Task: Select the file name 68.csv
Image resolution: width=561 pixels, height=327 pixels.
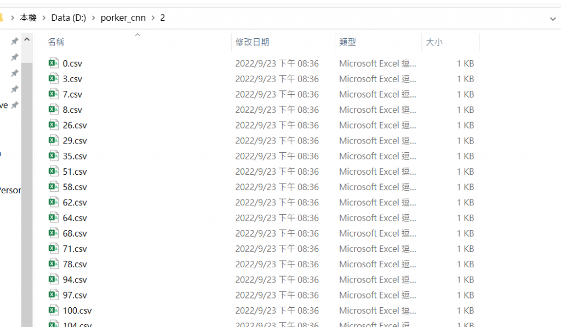Action: [x=75, y=233]
